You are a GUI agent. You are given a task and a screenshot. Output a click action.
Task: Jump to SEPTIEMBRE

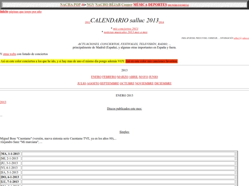pos(109,83)
